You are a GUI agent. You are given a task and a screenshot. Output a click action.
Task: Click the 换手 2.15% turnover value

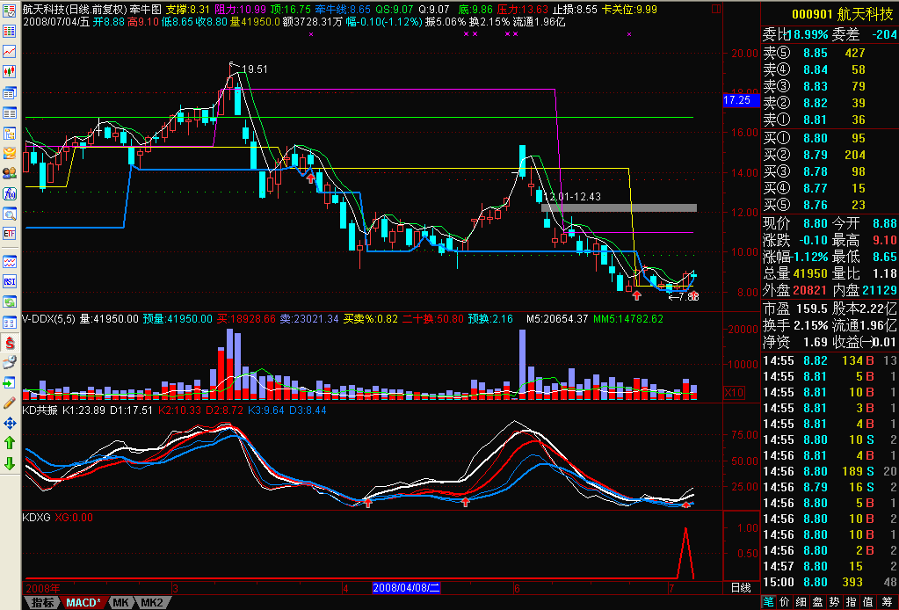click(810, 325)
